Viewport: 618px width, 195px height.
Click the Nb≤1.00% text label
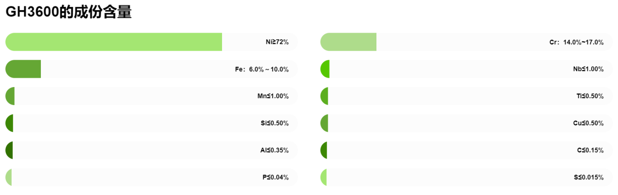click(589, 70)
